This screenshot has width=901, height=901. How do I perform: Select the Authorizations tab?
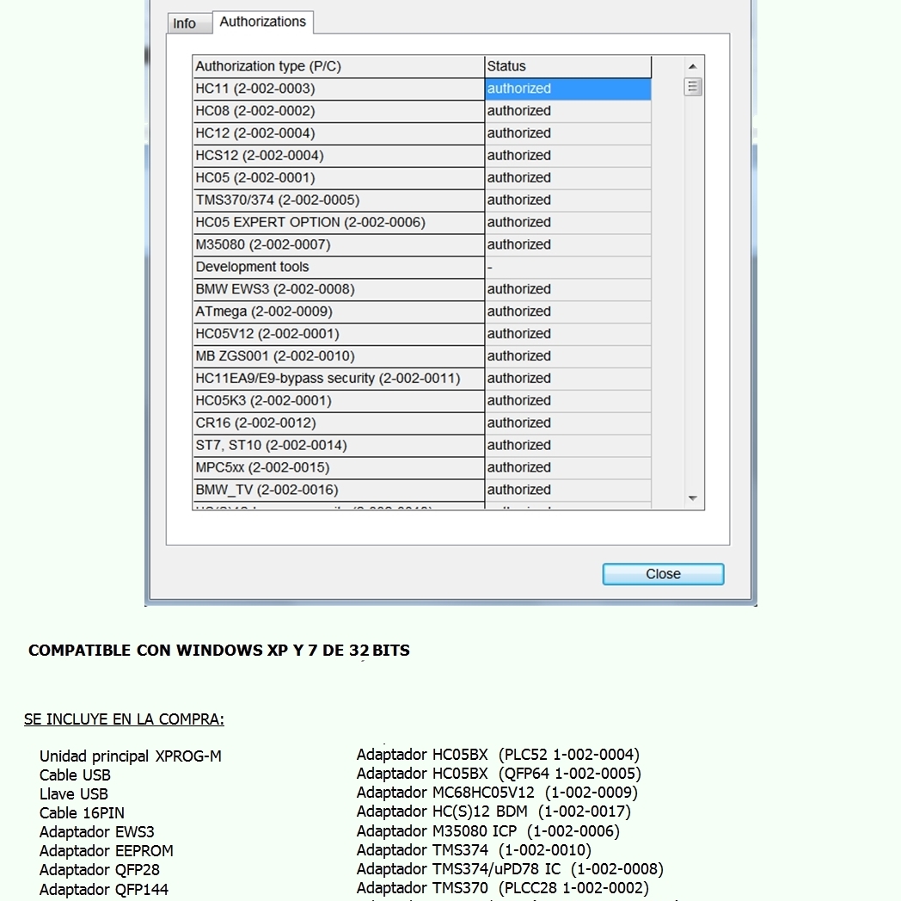[262, 22]
